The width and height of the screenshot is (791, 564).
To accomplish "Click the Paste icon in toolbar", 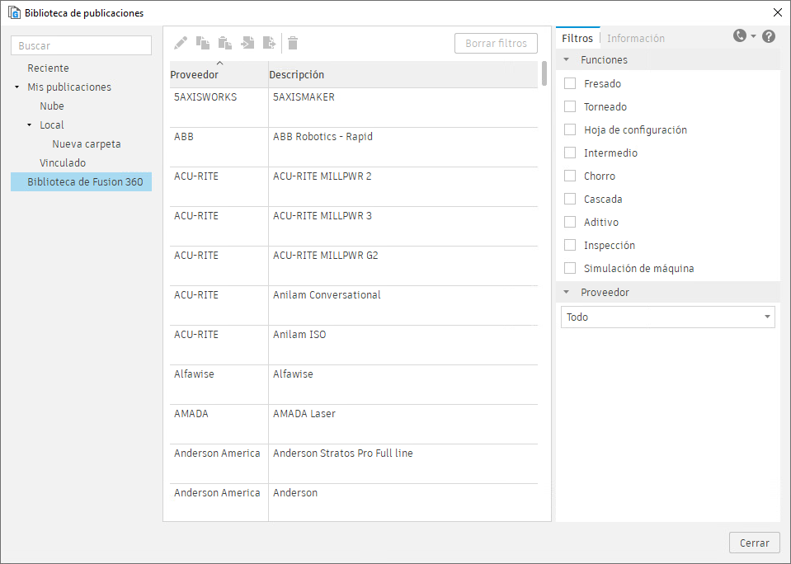I will (225, 43).
